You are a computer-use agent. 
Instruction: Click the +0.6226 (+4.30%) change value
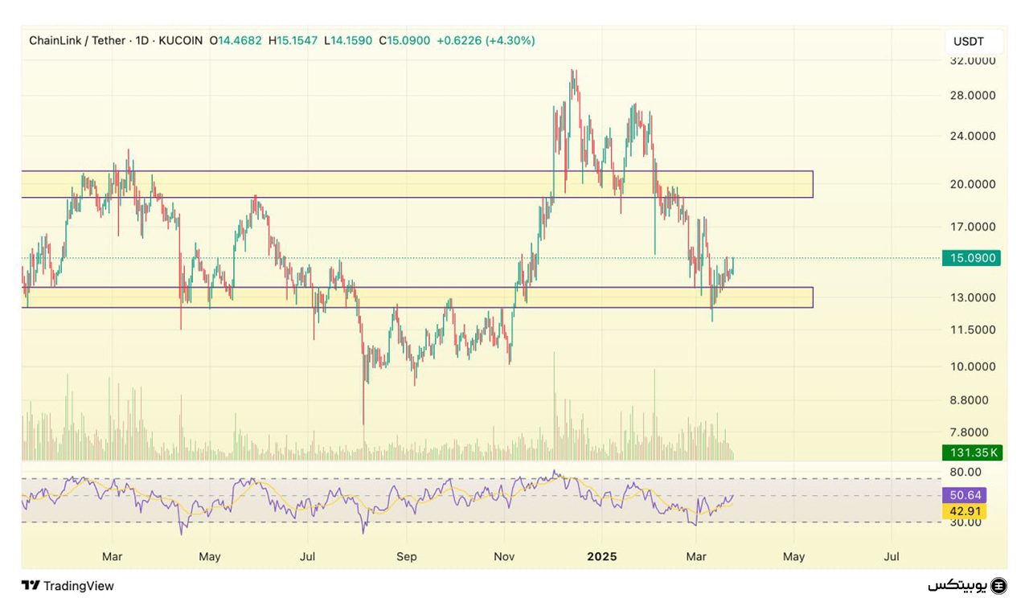(x=486, y=40)
